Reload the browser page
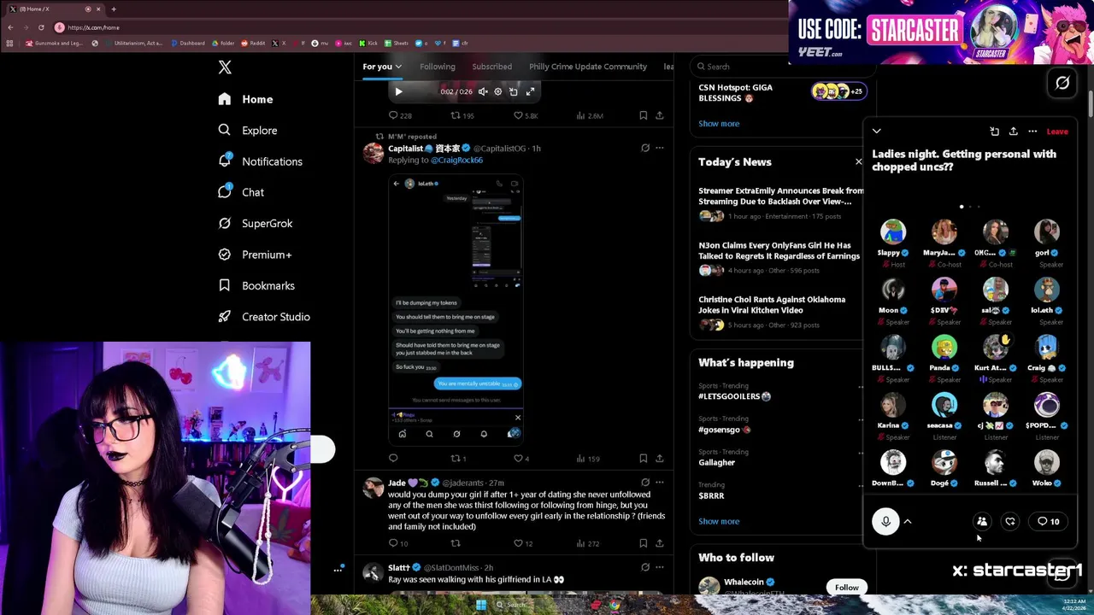The width and height of the screenshot is (1094, 615). pyautogui.click(x=41, y=27)
